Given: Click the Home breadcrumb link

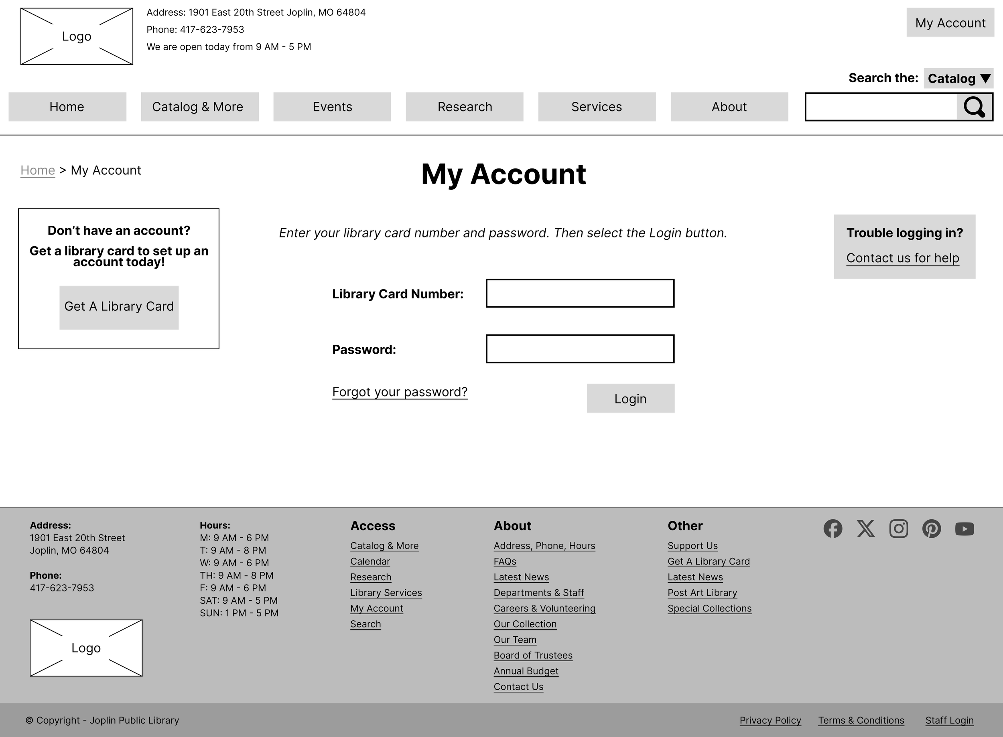Looking at the screenshot, I should [x=37, y=170].
